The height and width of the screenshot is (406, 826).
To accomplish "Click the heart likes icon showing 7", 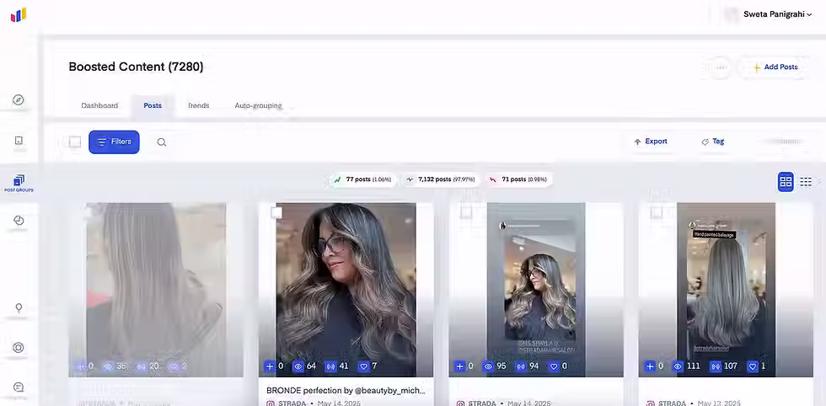I will (363, 366).
